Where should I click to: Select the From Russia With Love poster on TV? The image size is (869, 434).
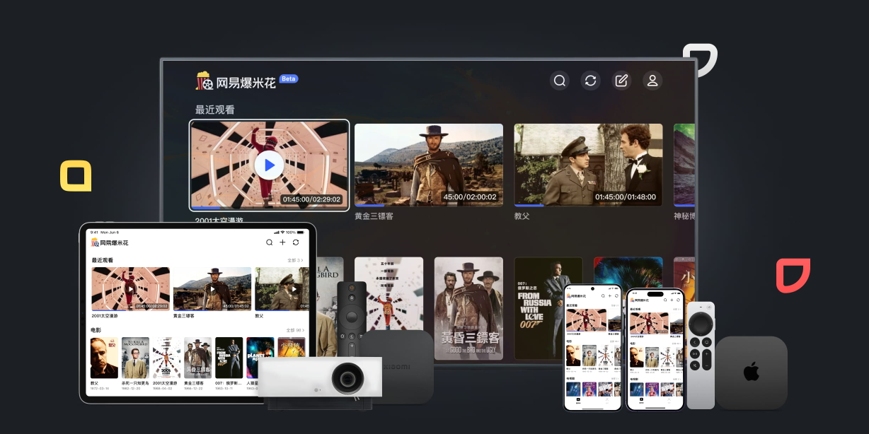pyautogui.click(x=548, y=307)
